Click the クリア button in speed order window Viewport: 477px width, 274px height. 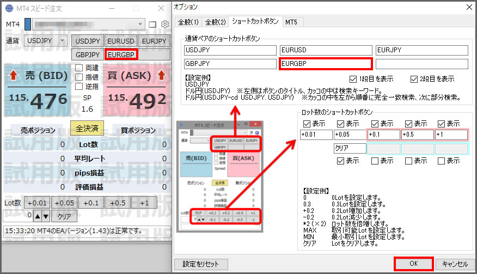tap(64, 216)
